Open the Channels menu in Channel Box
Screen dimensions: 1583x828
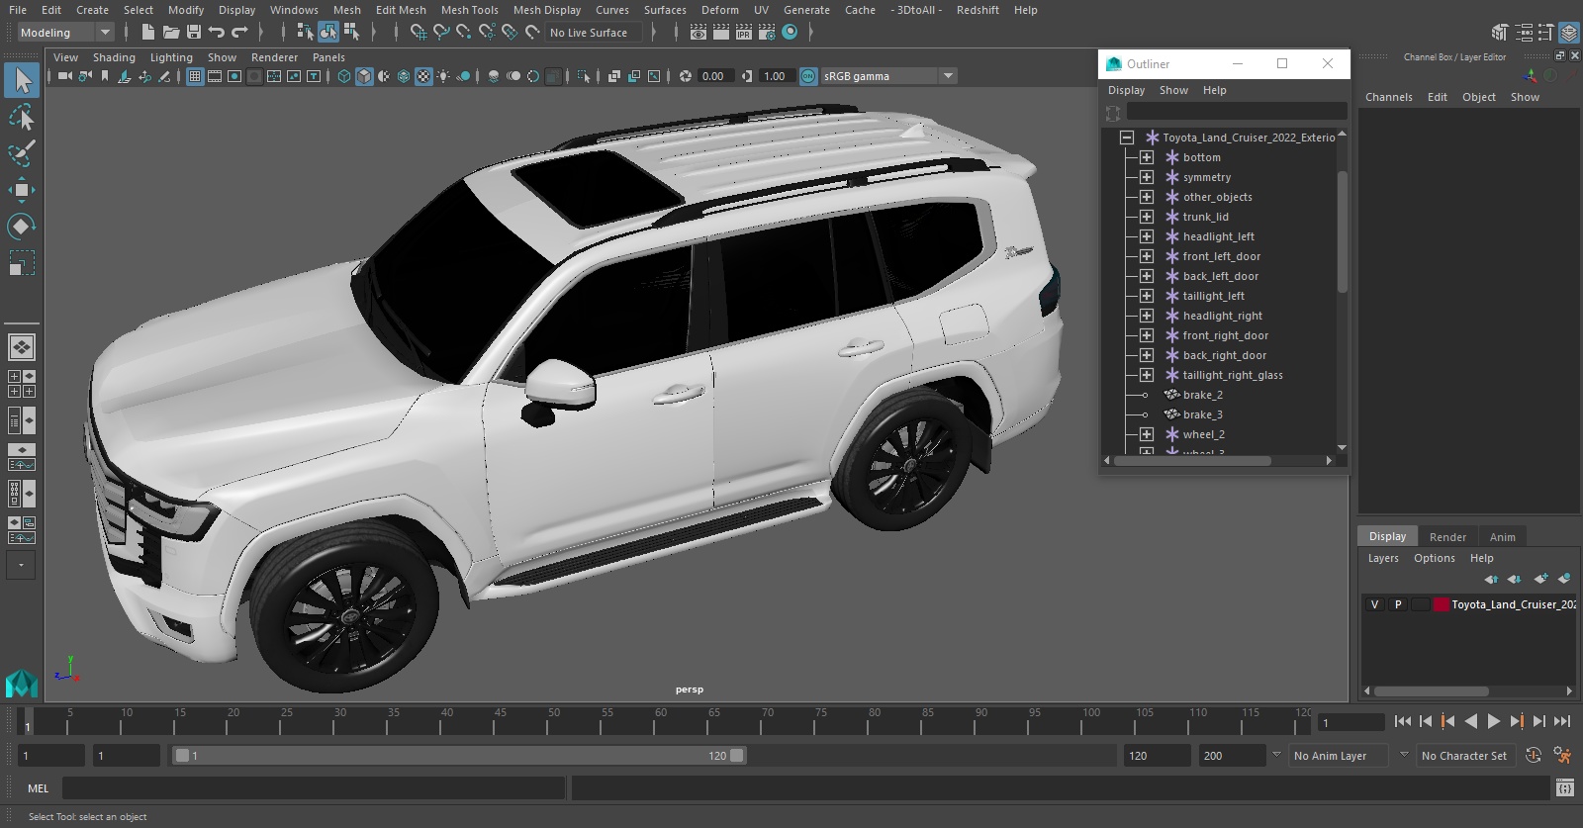point(1389,97)
